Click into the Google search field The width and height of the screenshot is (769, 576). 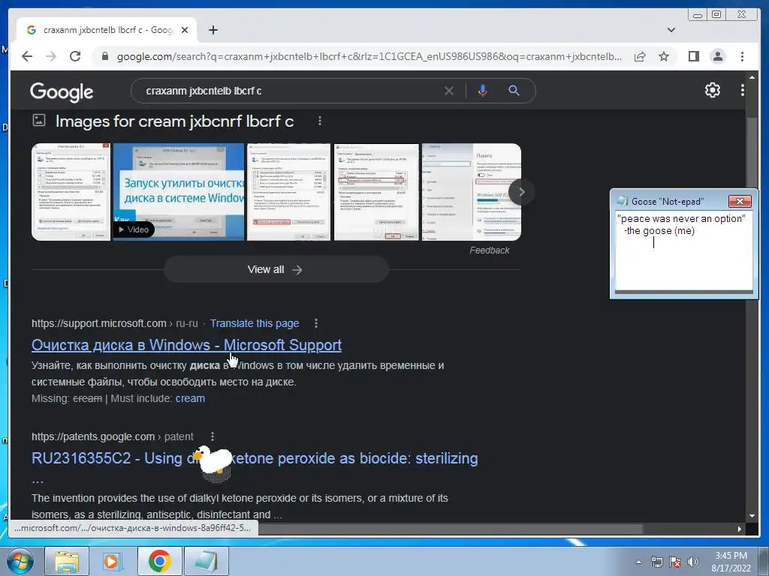coord(289,91)
